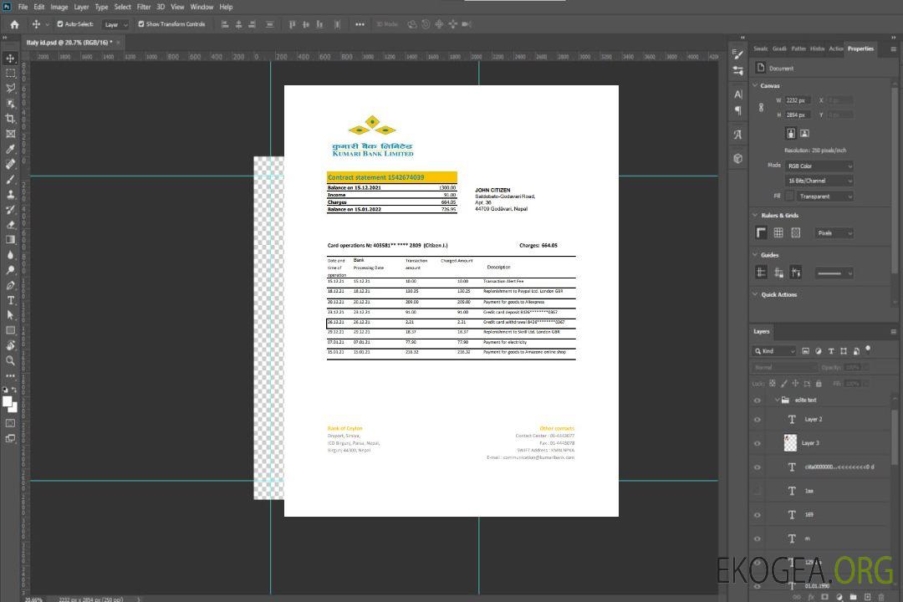Click the canvas Fill color swatch
The image size is (903, 602).
coord(789,196)
